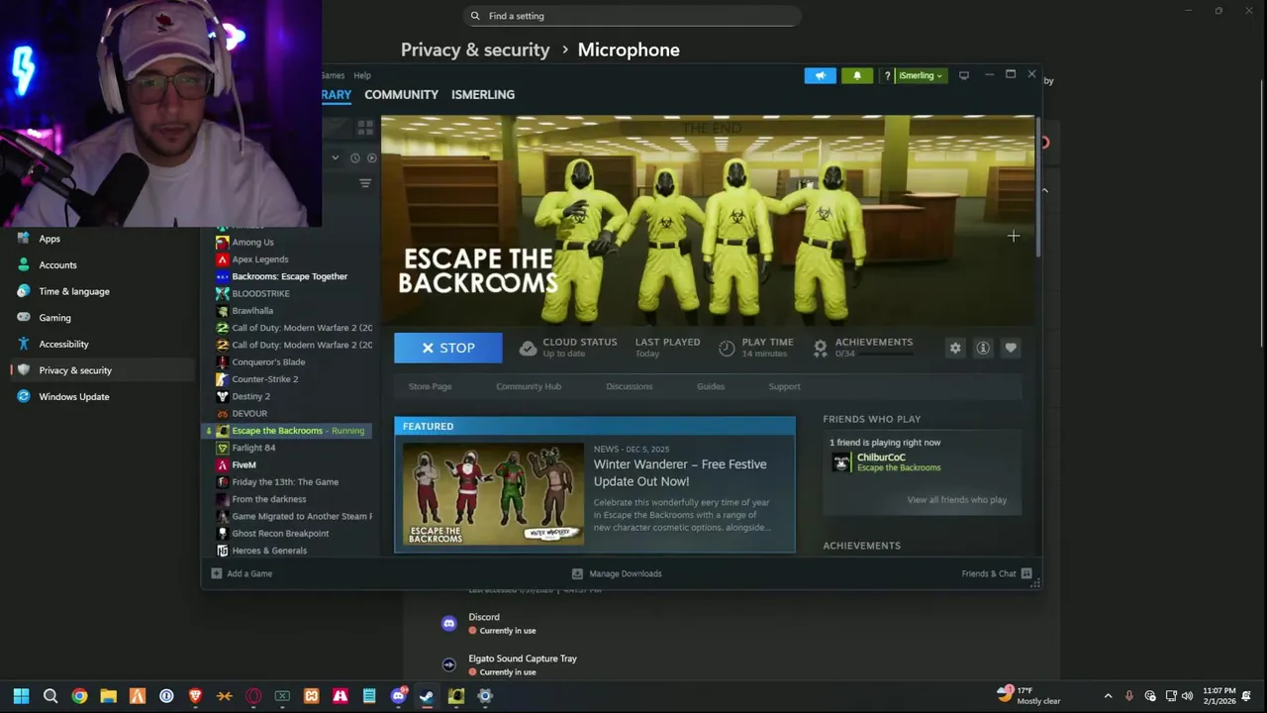Select Friday the 13th: The Game
Viewport: 1267px width, 713px height.
(287, 482)
